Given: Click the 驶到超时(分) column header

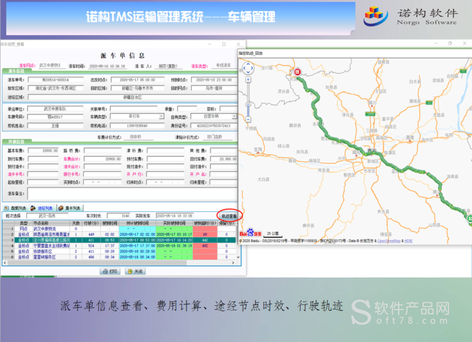Looking at the screenshot, I should click(205, 223).
